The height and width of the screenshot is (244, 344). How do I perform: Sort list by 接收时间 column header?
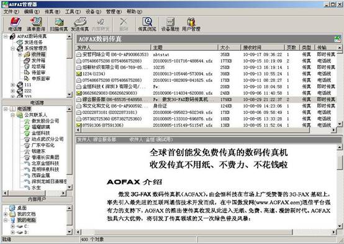point(263,47)
